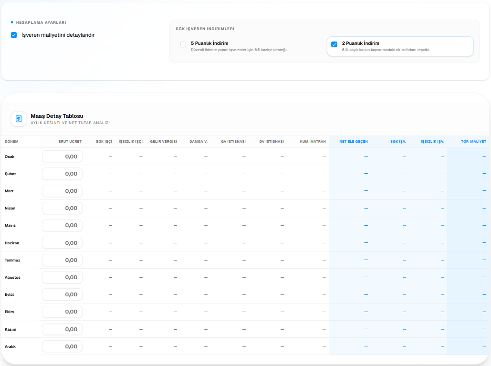Click the Temmuz brüt ücret input
The image size is (491, 366).
[63, 260]
